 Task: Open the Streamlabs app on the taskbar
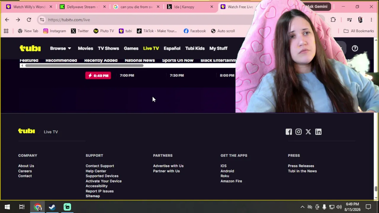pos(67,207)
